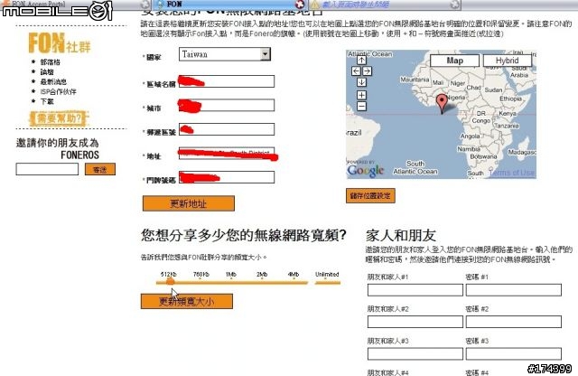The height and width of the screenshot is (376, 578).
Task: Click the 更新頻寬大小 button
Action: [x=187, y=301]
